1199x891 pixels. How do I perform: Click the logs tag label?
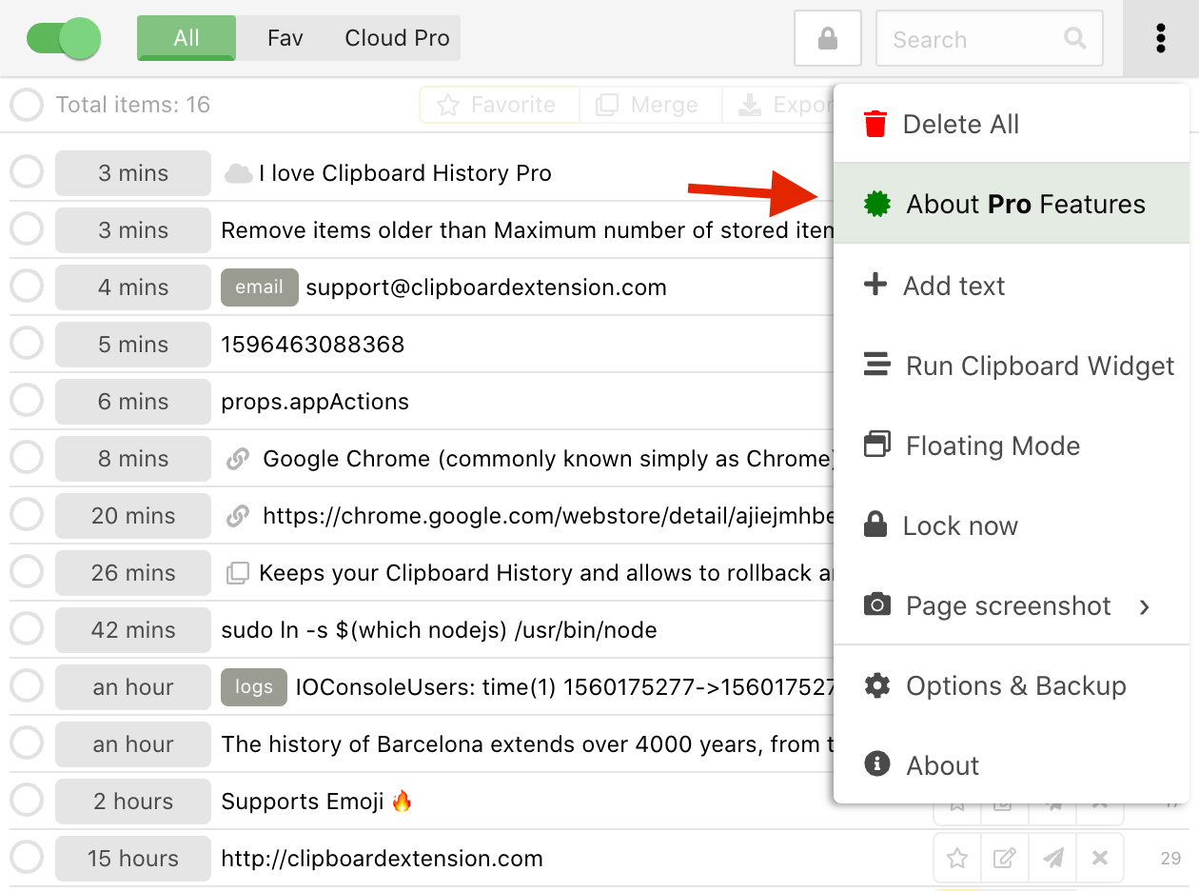[x=254, y=687]
